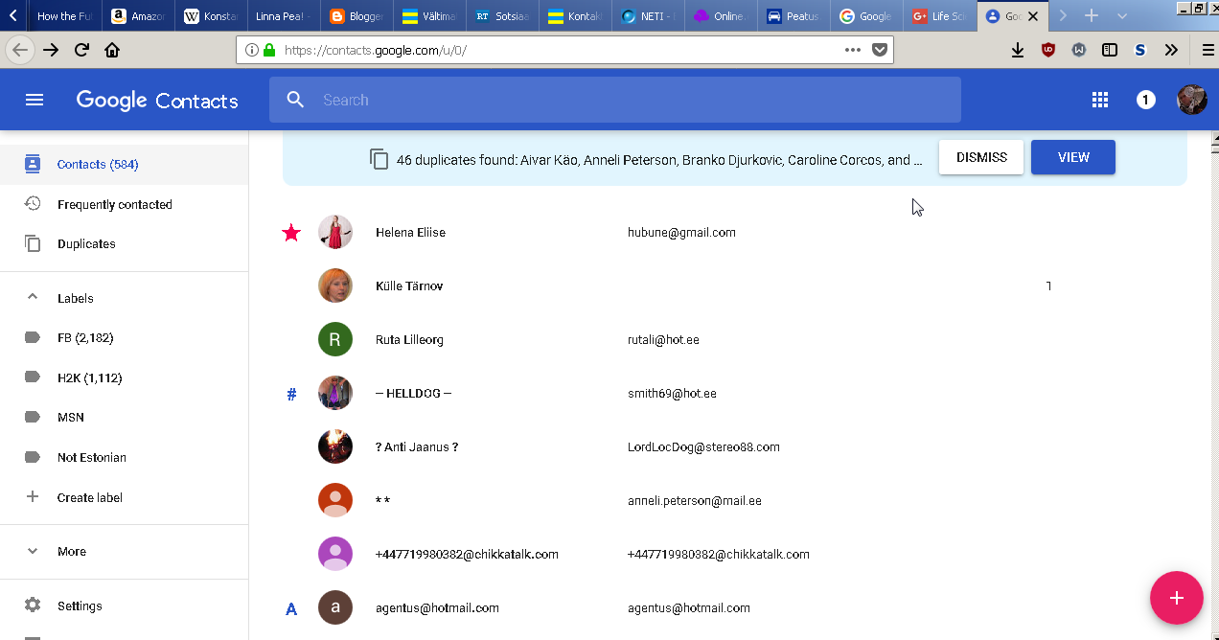This screenshot has height=640, width=1219.
Task: Switch to the Amazon tab
Action: 139,15
